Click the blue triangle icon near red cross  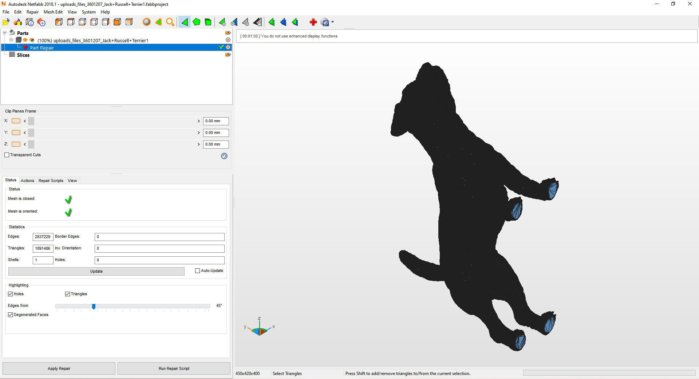(x=283, y=22)
